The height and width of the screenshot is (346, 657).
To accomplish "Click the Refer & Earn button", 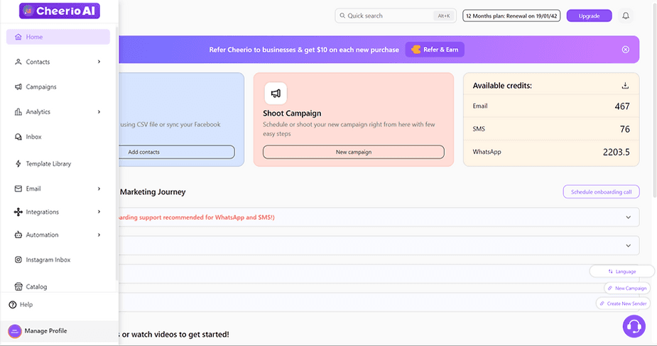I will click(x=435, y=50).
